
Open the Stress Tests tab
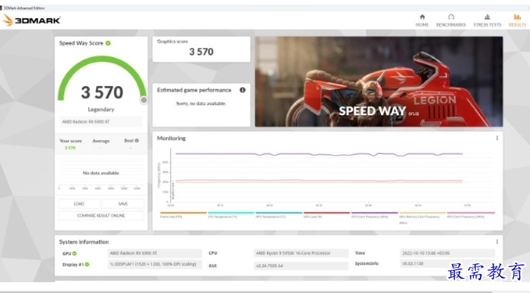tap(487, 20)
